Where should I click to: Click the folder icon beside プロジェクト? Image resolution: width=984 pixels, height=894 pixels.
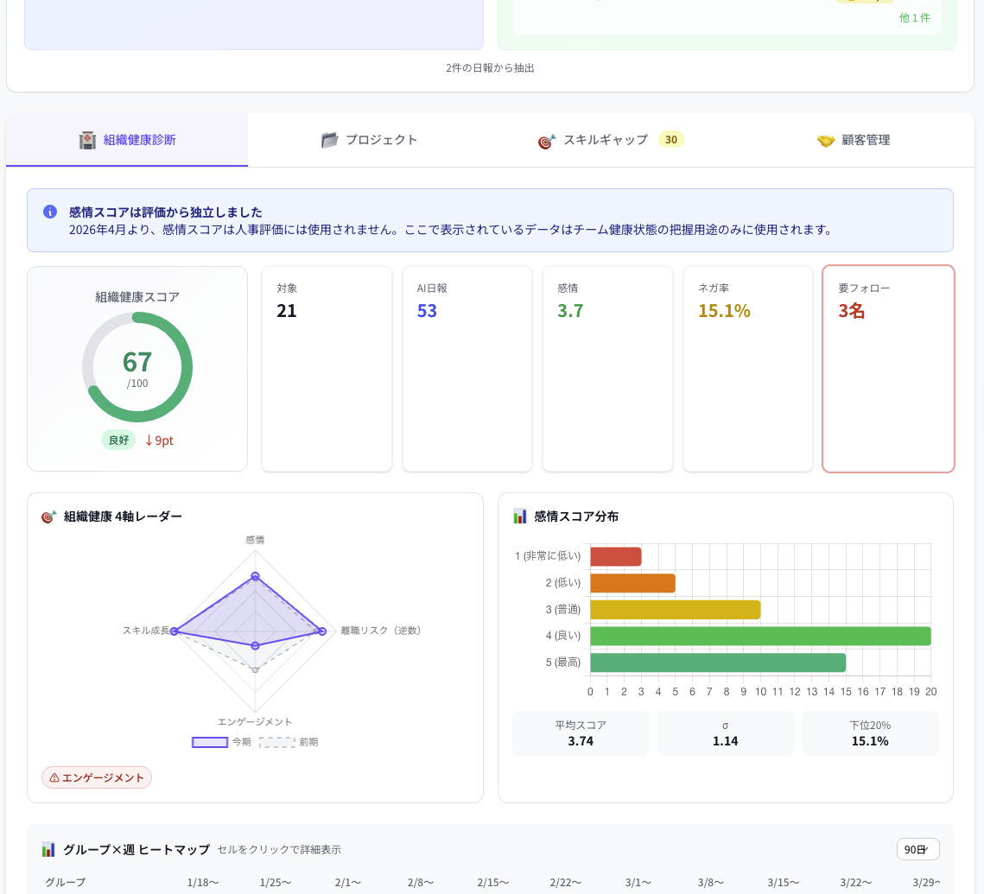click(x=329, y=140)
